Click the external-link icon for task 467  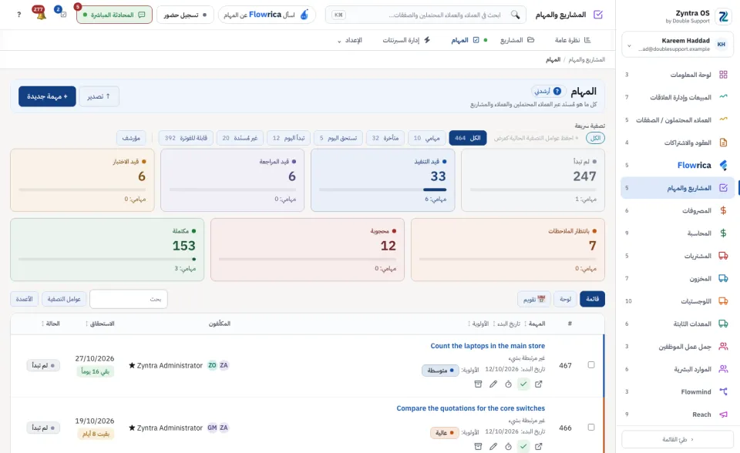coord(539,384)
